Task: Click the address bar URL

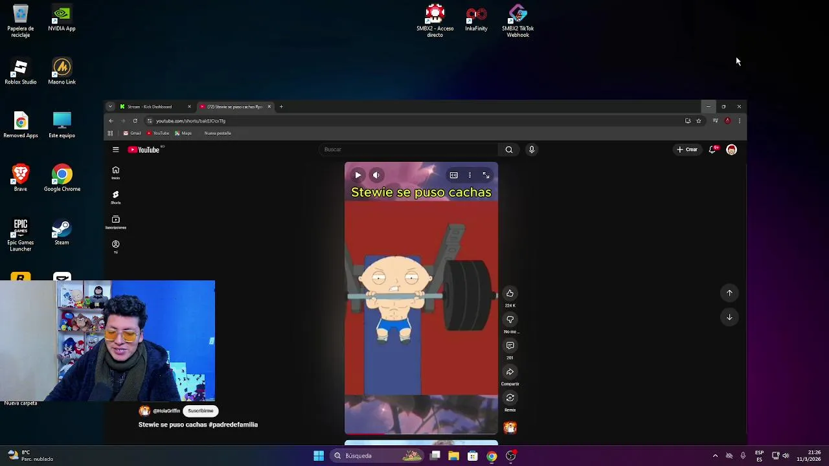Action: pyautogui.click(x=190, y=121)
